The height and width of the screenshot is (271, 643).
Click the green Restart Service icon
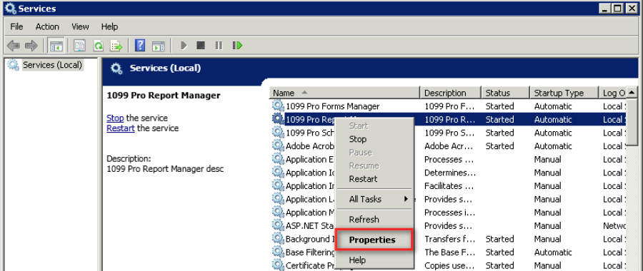[237, 46]
